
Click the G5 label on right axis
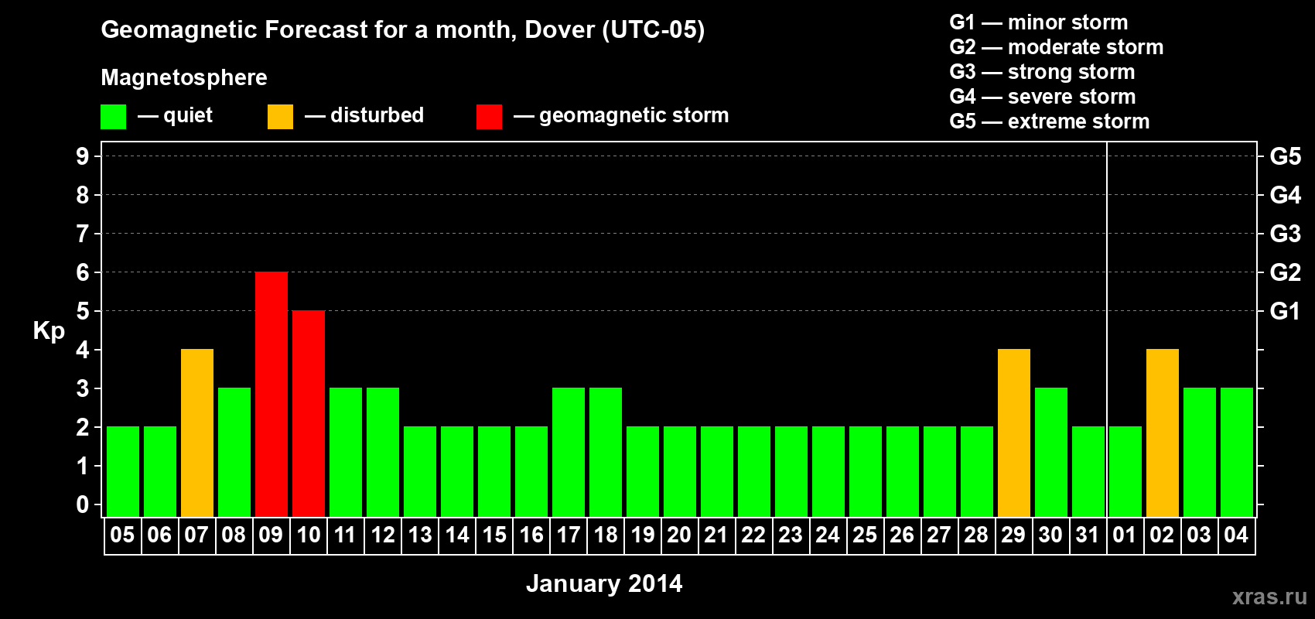pyautogui.click(x=1286, y=156)
